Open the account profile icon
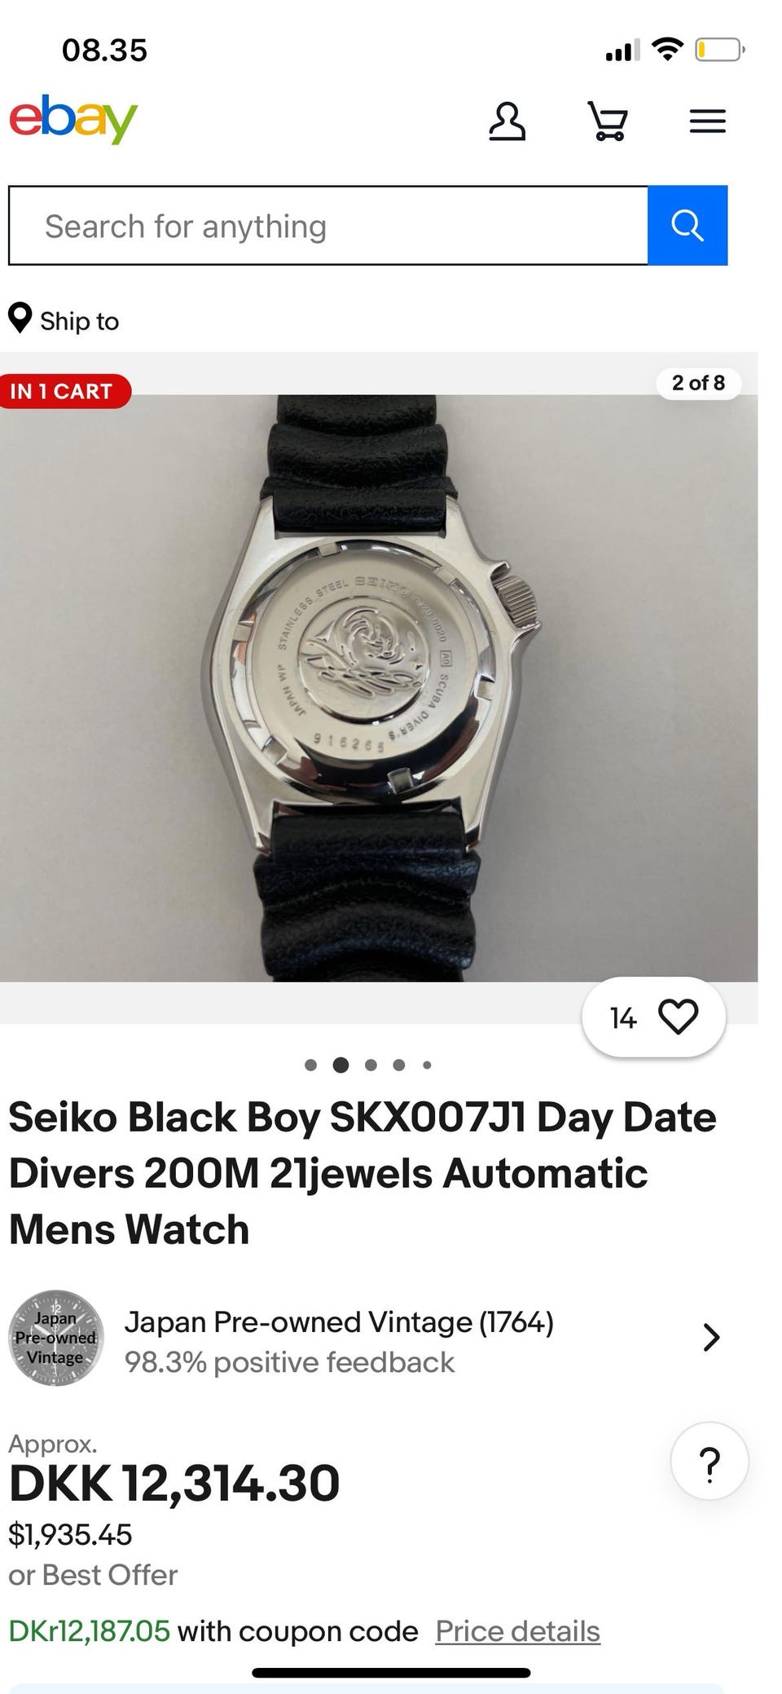Viewport: 782px width, 1694px height. pos(507,121)
